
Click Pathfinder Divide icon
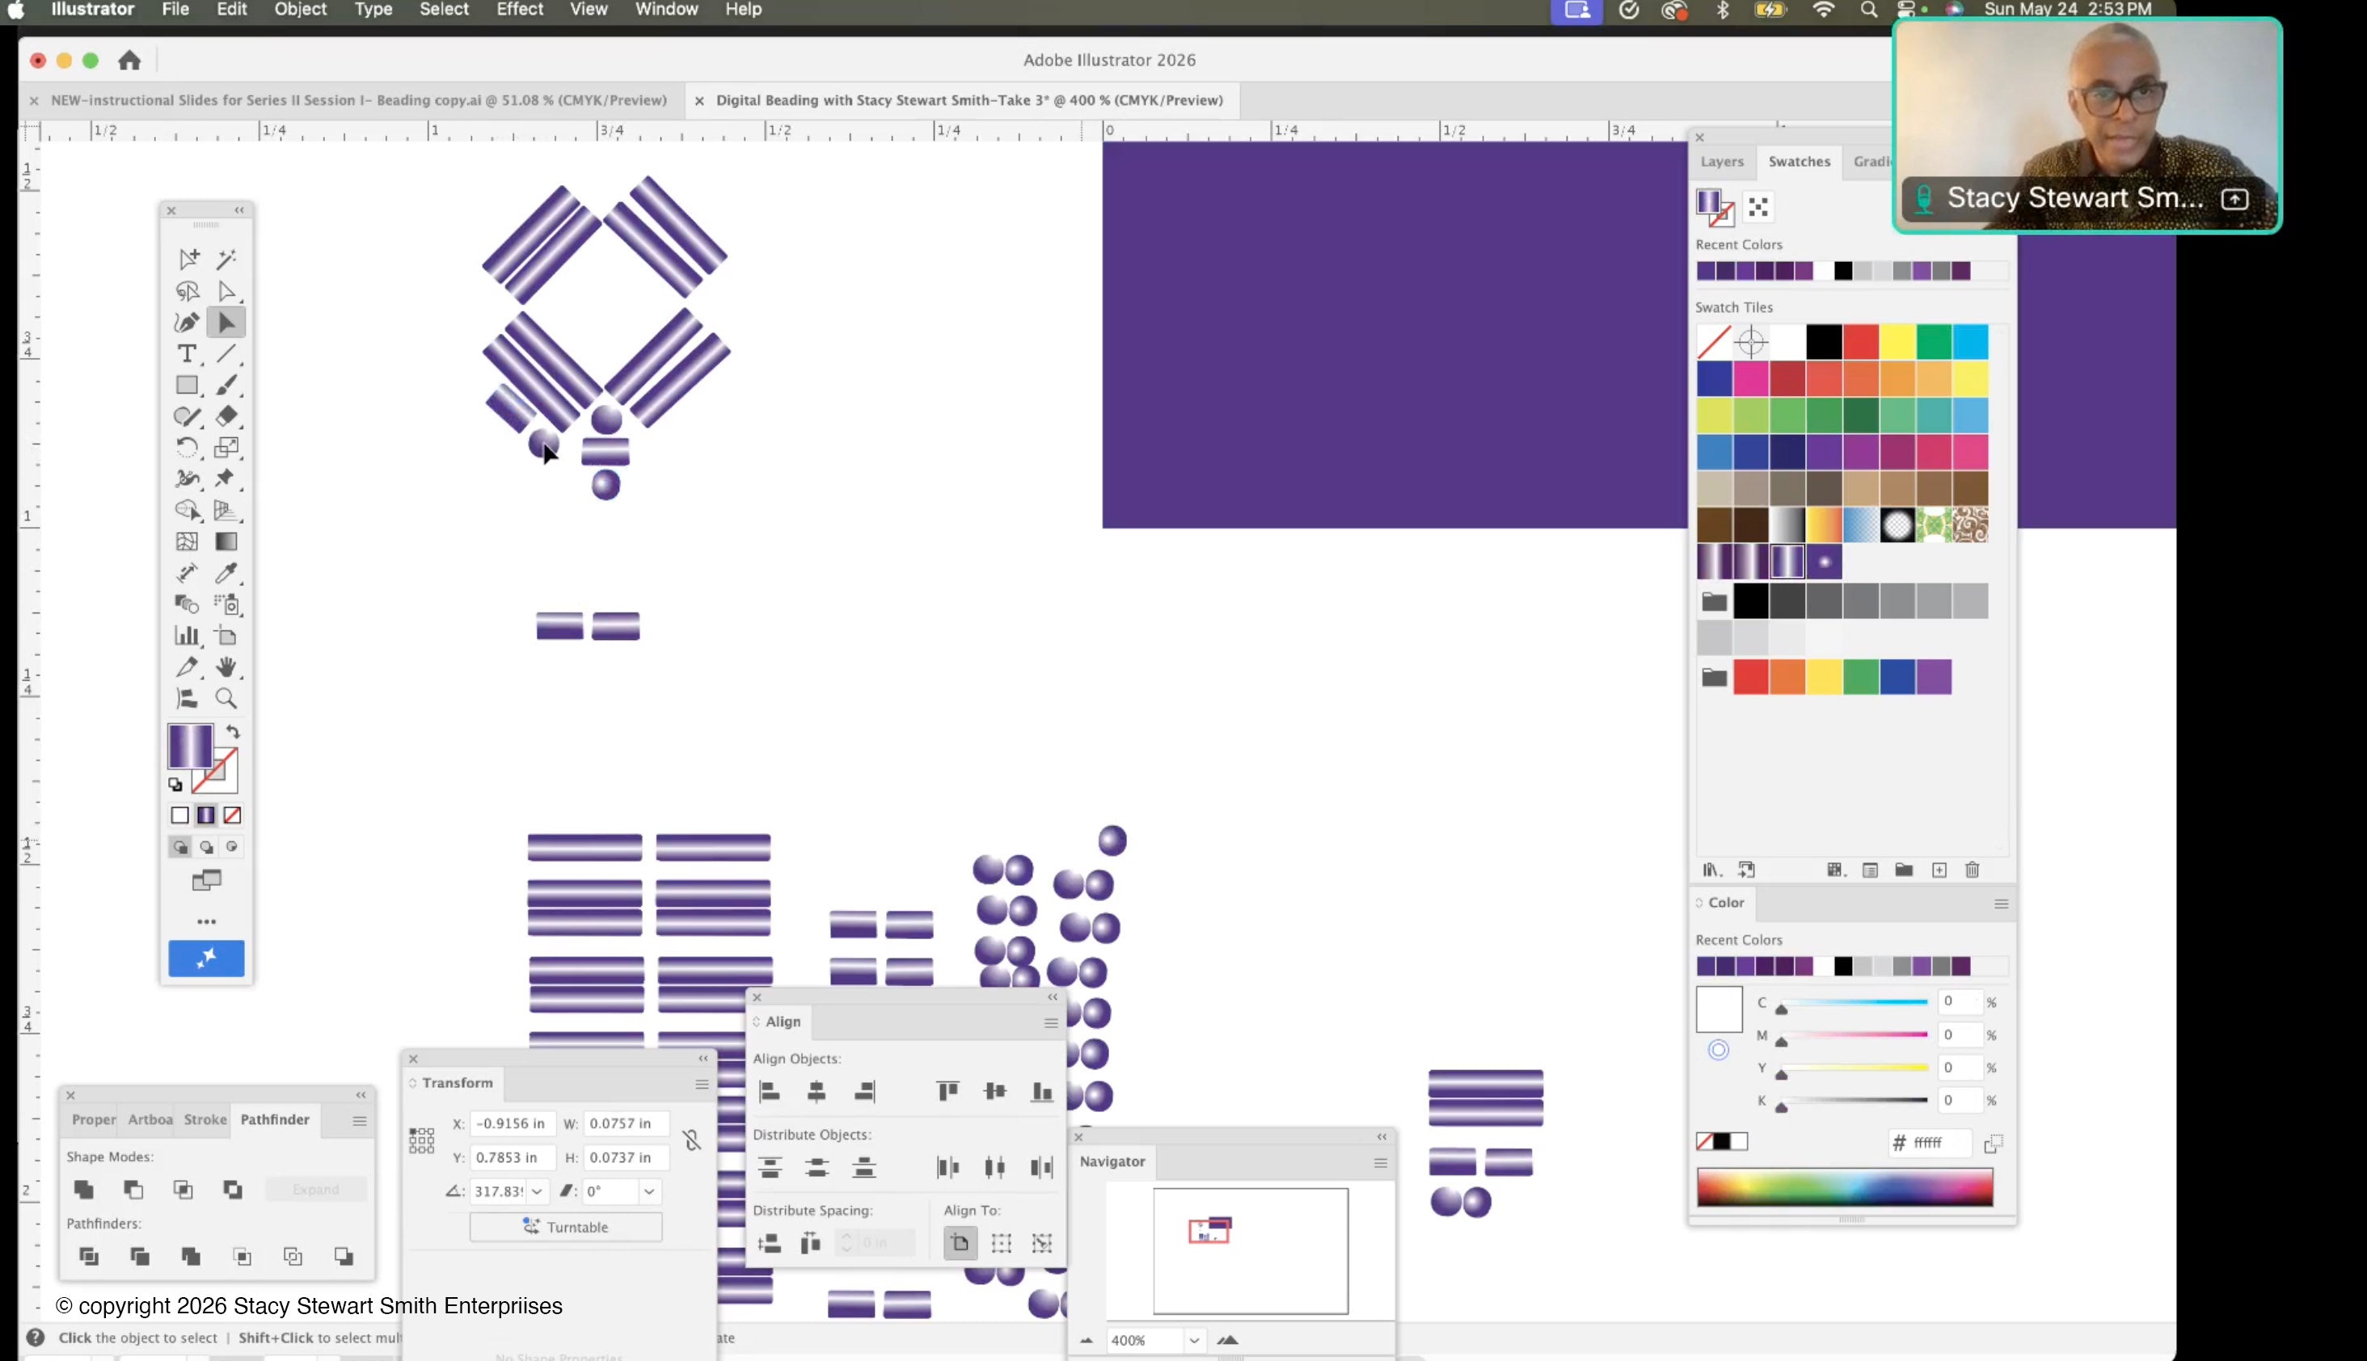[89, 1256]
